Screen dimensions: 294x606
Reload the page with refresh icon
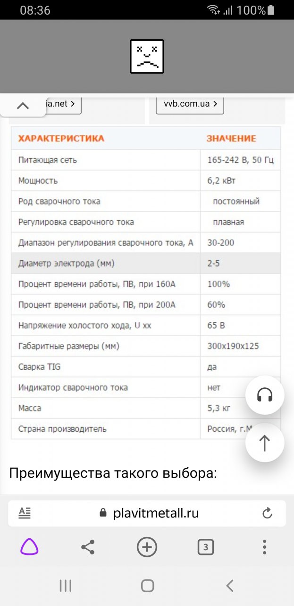(267, 513)
